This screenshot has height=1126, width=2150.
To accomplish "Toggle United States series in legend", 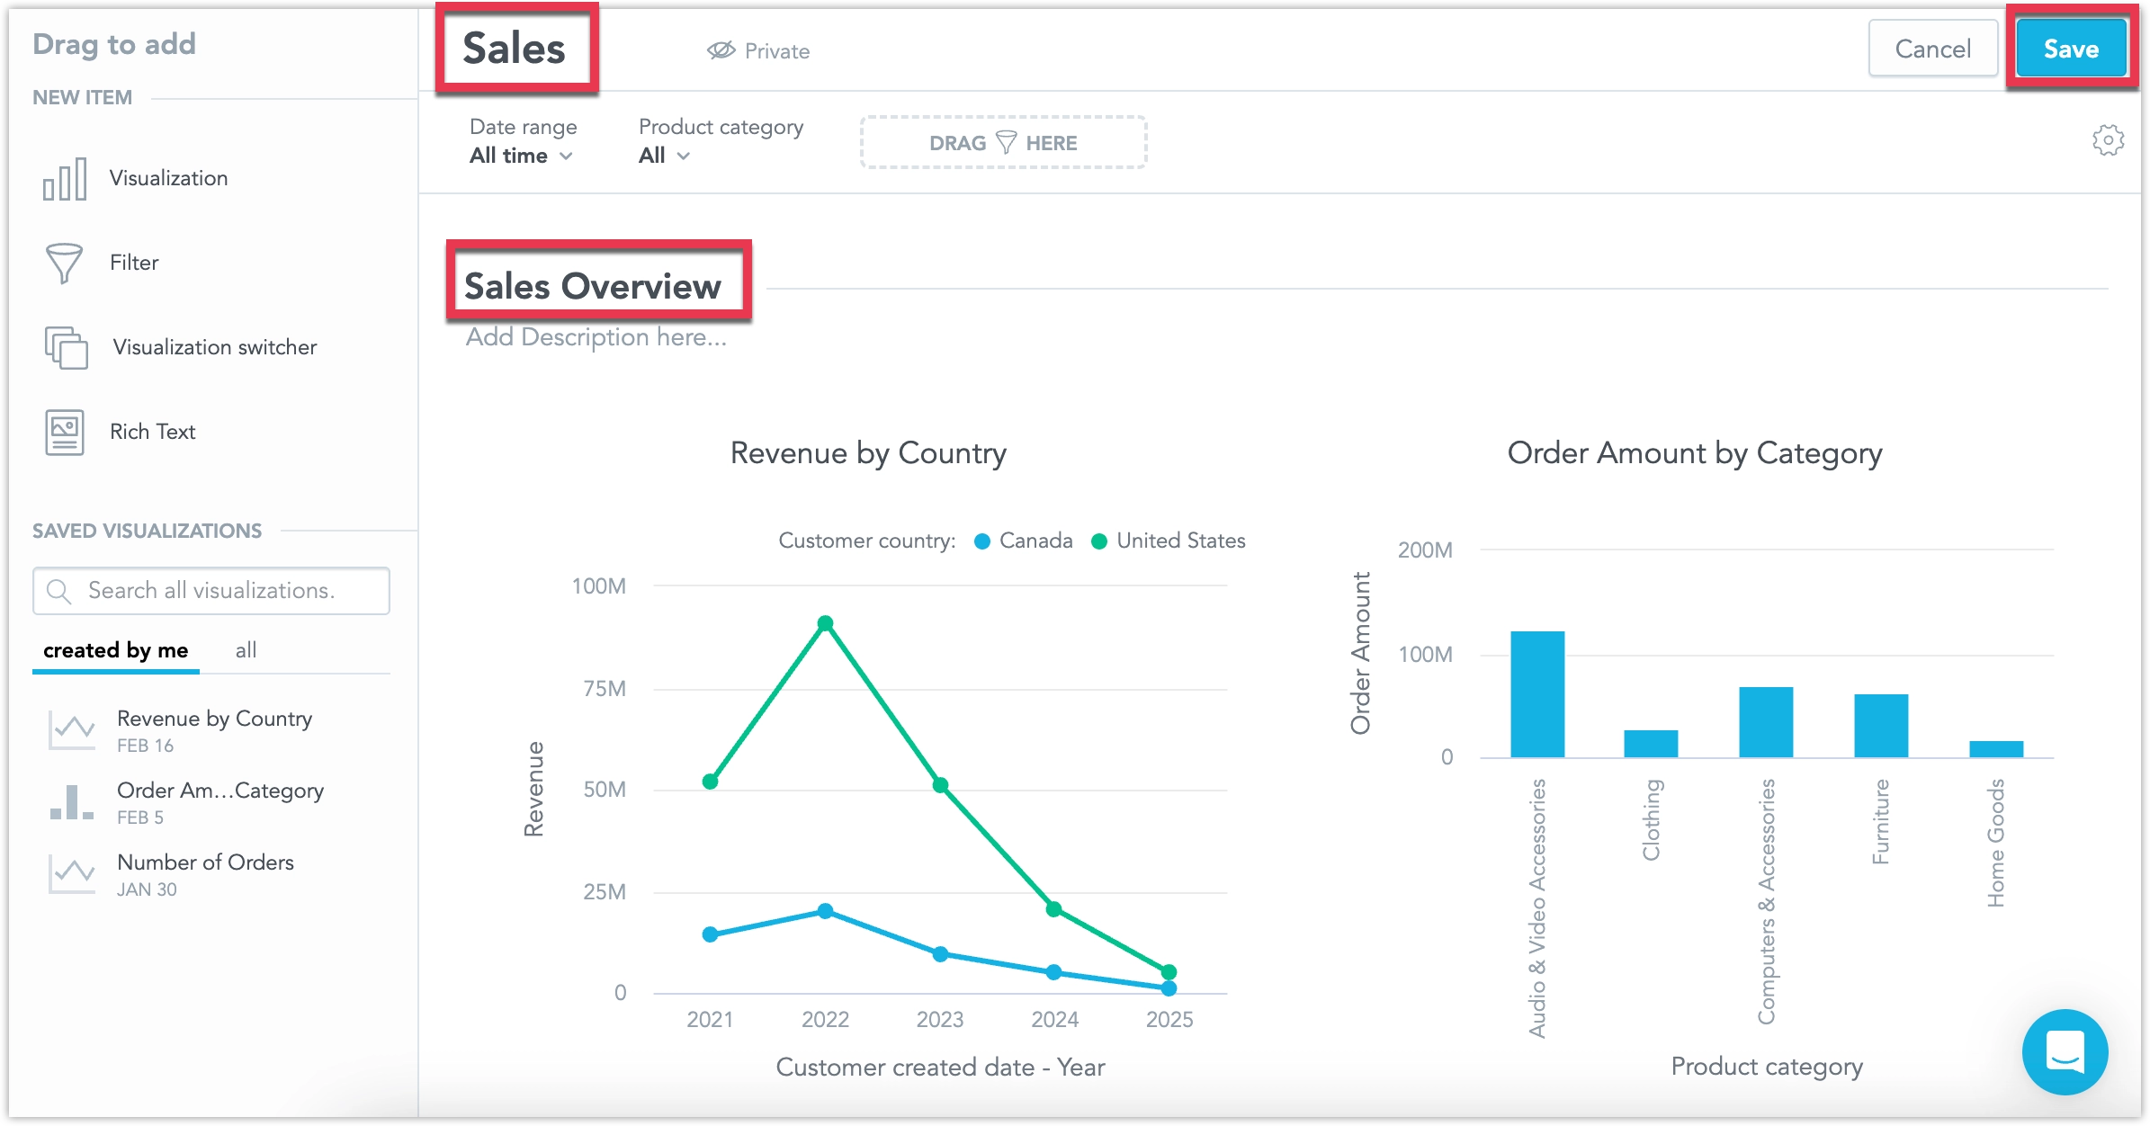I will 1168,541.
